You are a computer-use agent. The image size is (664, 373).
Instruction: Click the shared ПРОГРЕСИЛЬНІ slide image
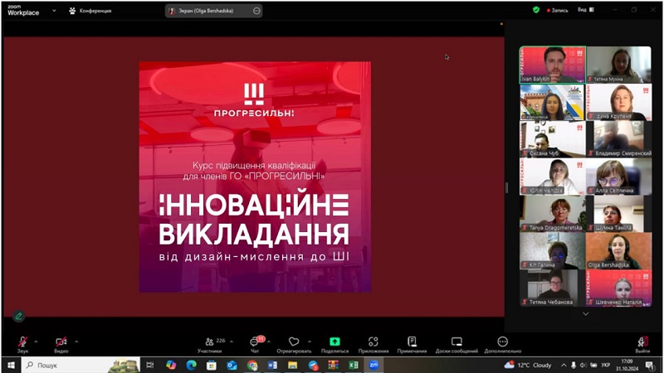coord(255,177)
